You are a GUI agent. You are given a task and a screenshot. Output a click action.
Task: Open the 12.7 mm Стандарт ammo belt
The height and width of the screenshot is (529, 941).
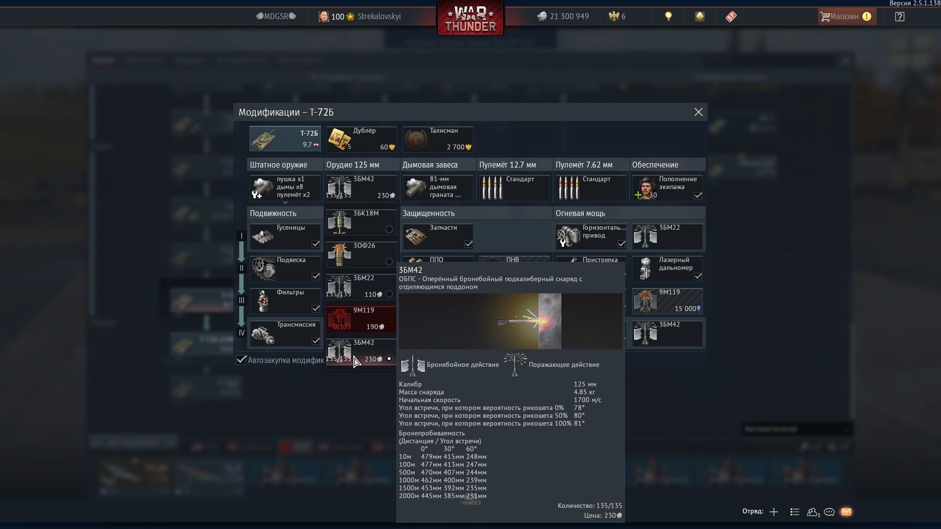tap(515, 188)
